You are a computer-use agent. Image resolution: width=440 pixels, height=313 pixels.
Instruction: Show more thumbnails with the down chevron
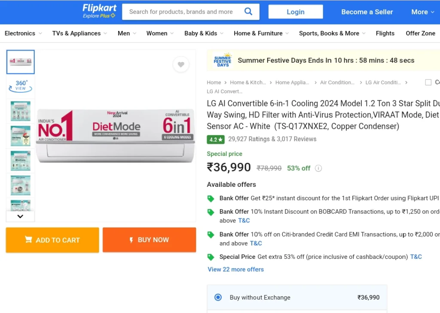(20, 216)
